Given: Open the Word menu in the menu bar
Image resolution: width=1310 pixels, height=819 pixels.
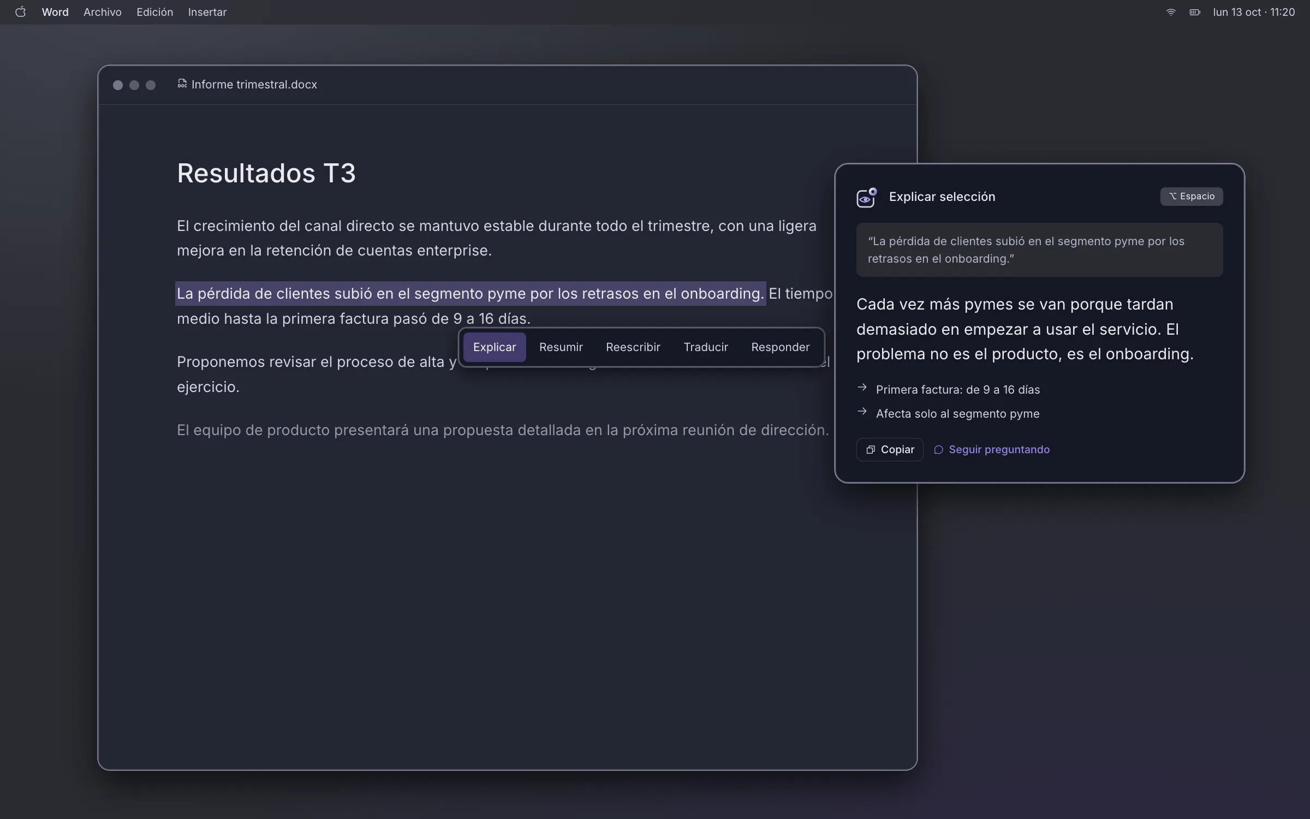Looking at the screenshot, I should click(55, 12).
